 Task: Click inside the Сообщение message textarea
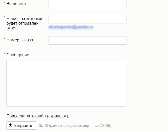point(66,83)
